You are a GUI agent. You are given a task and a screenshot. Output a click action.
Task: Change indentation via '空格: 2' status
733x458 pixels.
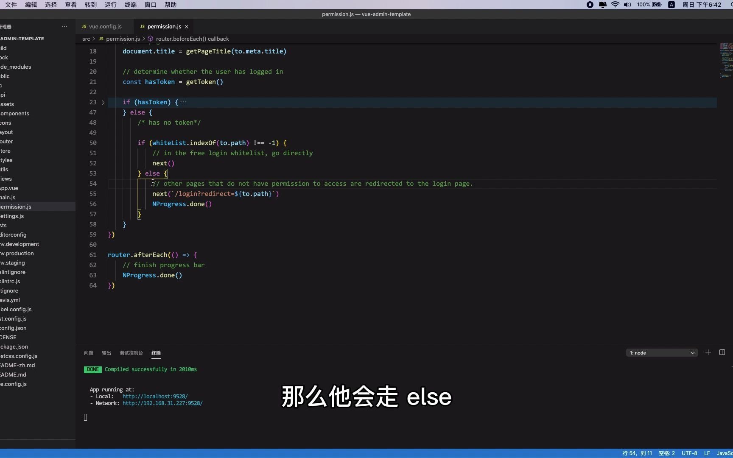coord(667,453)
